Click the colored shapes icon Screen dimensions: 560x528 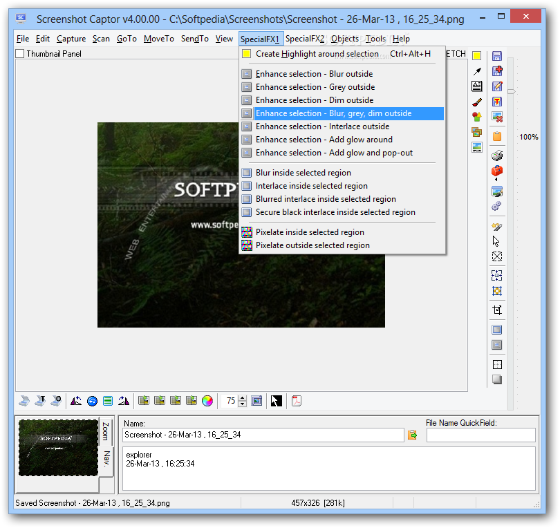[477, 117]
